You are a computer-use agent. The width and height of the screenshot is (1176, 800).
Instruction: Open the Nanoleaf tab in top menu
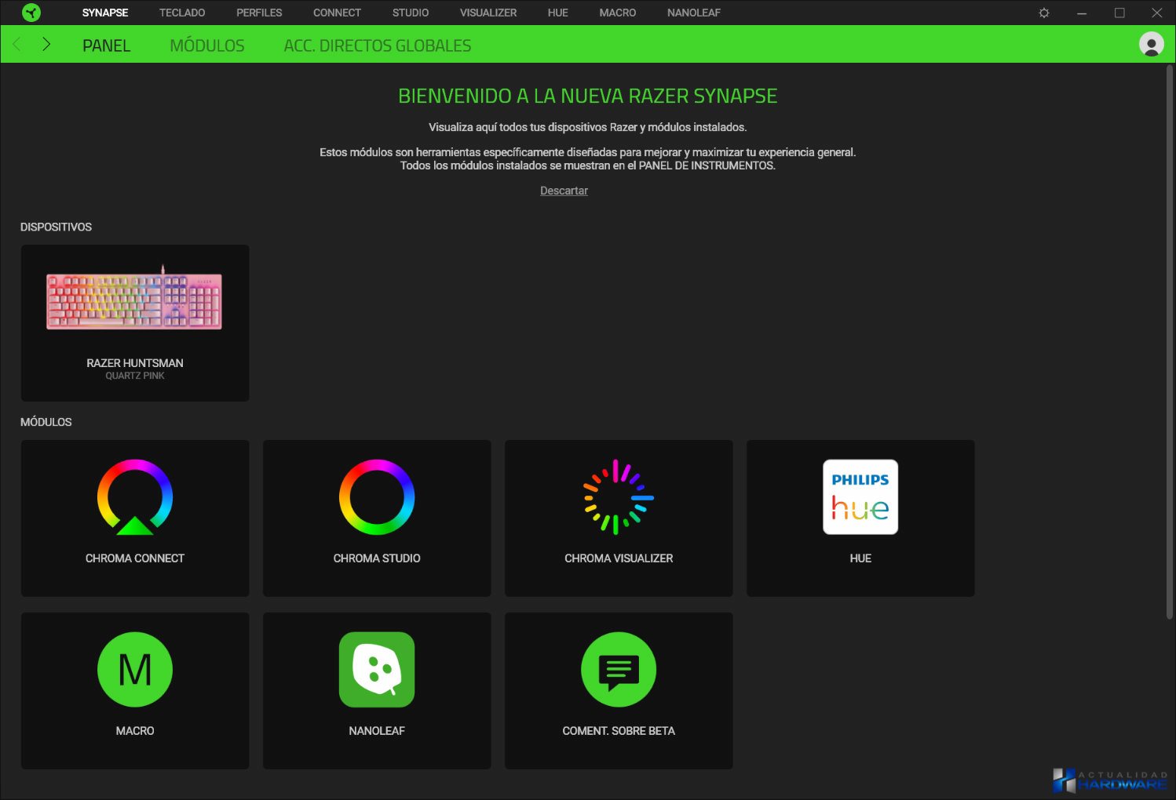[693, 13]
